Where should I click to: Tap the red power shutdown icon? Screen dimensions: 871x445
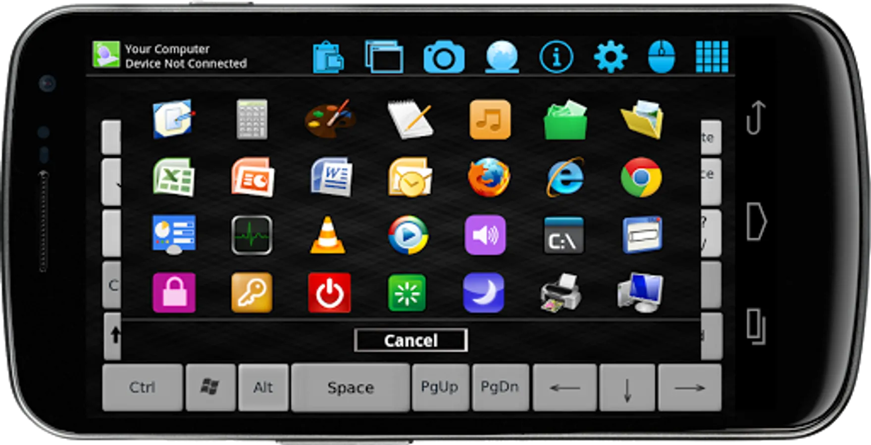coord(329,293)
